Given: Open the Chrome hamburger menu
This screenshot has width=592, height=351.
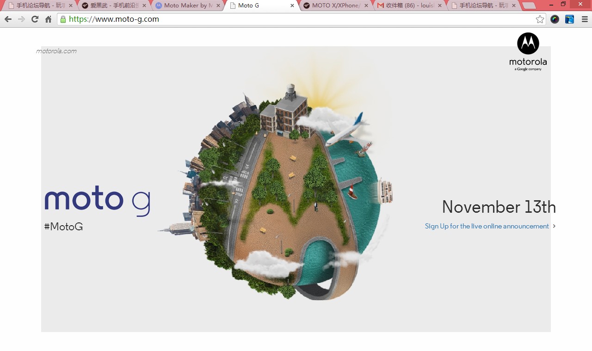Looking at the screenshot, I should point(585,19).
